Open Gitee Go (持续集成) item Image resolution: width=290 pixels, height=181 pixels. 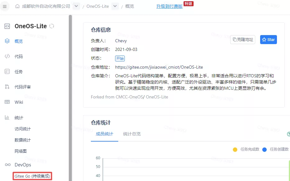[x=32, y=176]
